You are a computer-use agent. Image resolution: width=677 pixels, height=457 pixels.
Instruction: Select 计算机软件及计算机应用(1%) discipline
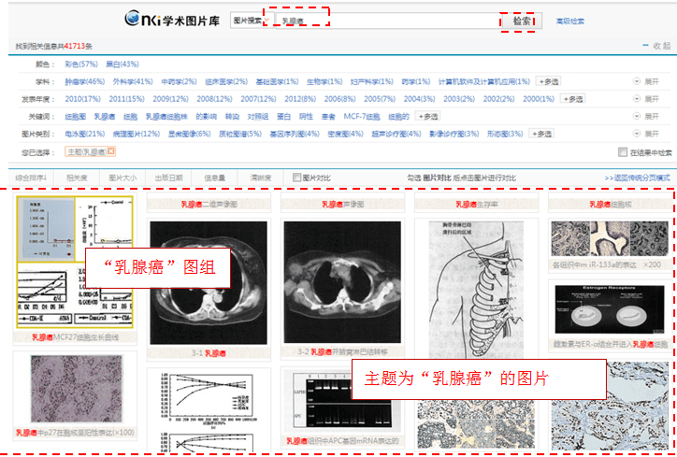click(484, 81)
